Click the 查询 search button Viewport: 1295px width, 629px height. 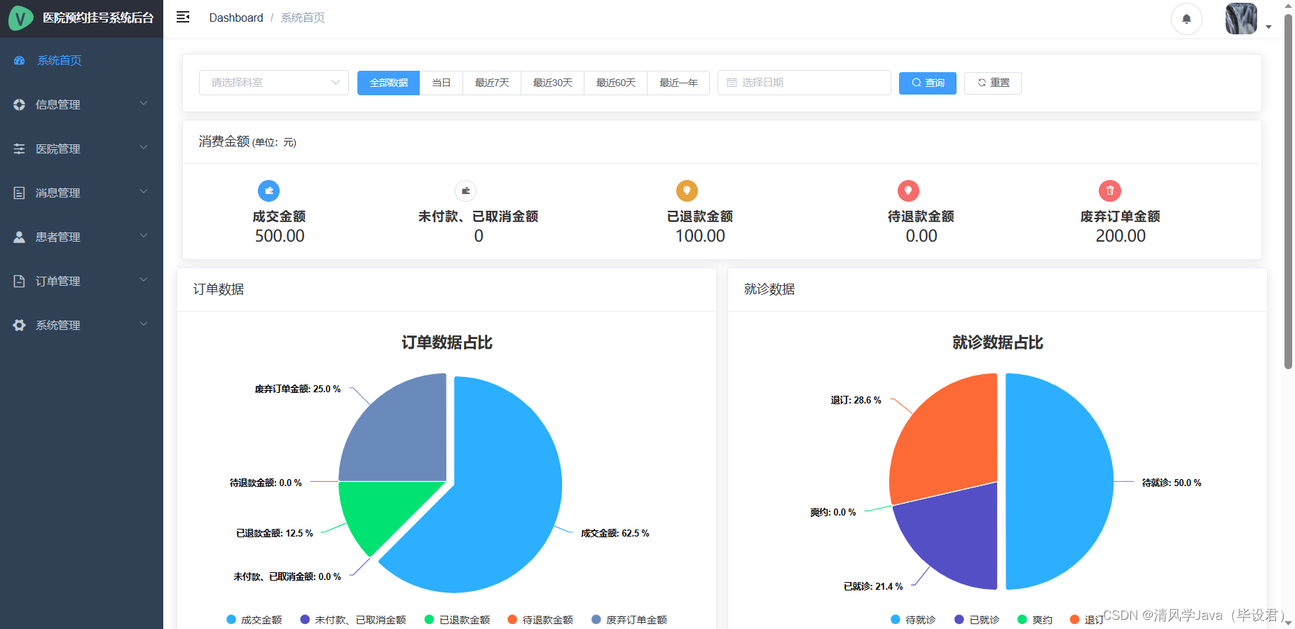[928, 83]
